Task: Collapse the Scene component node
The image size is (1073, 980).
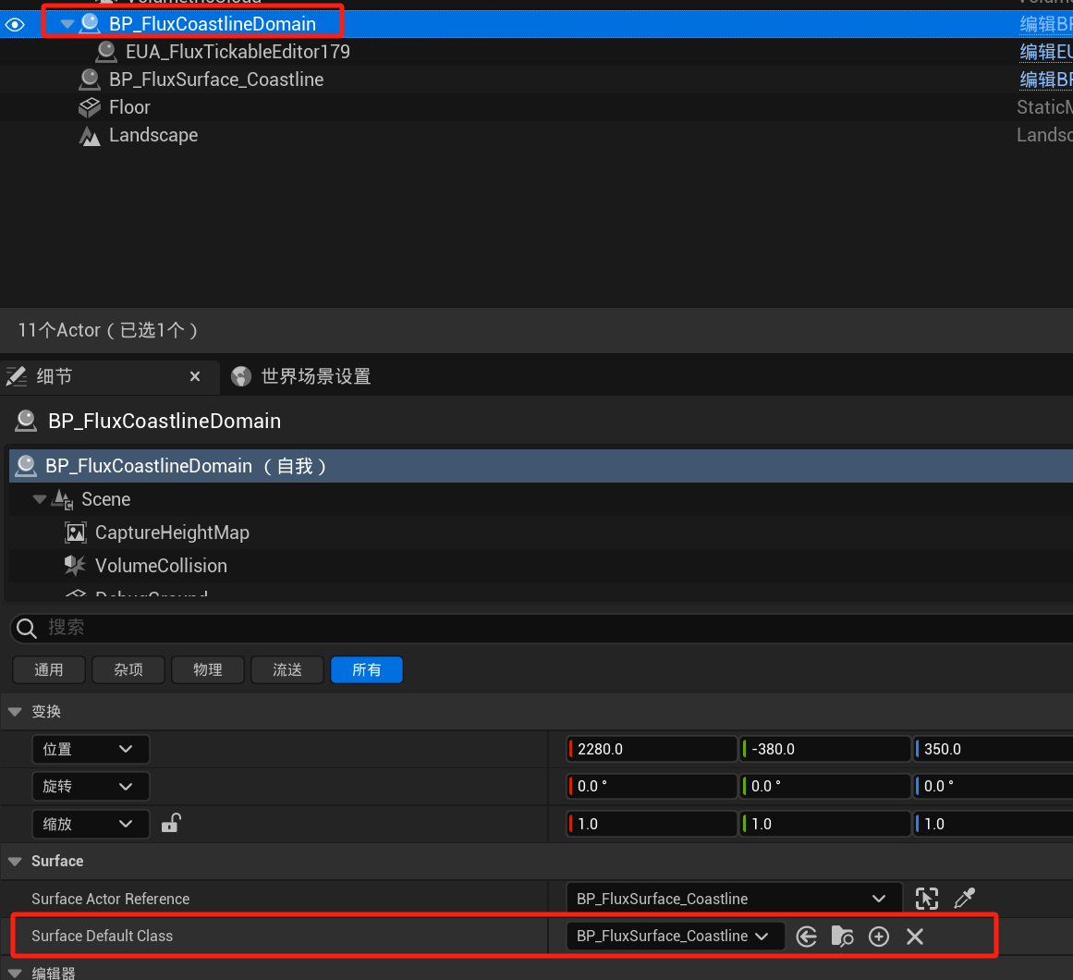Action: pos(40,499)
